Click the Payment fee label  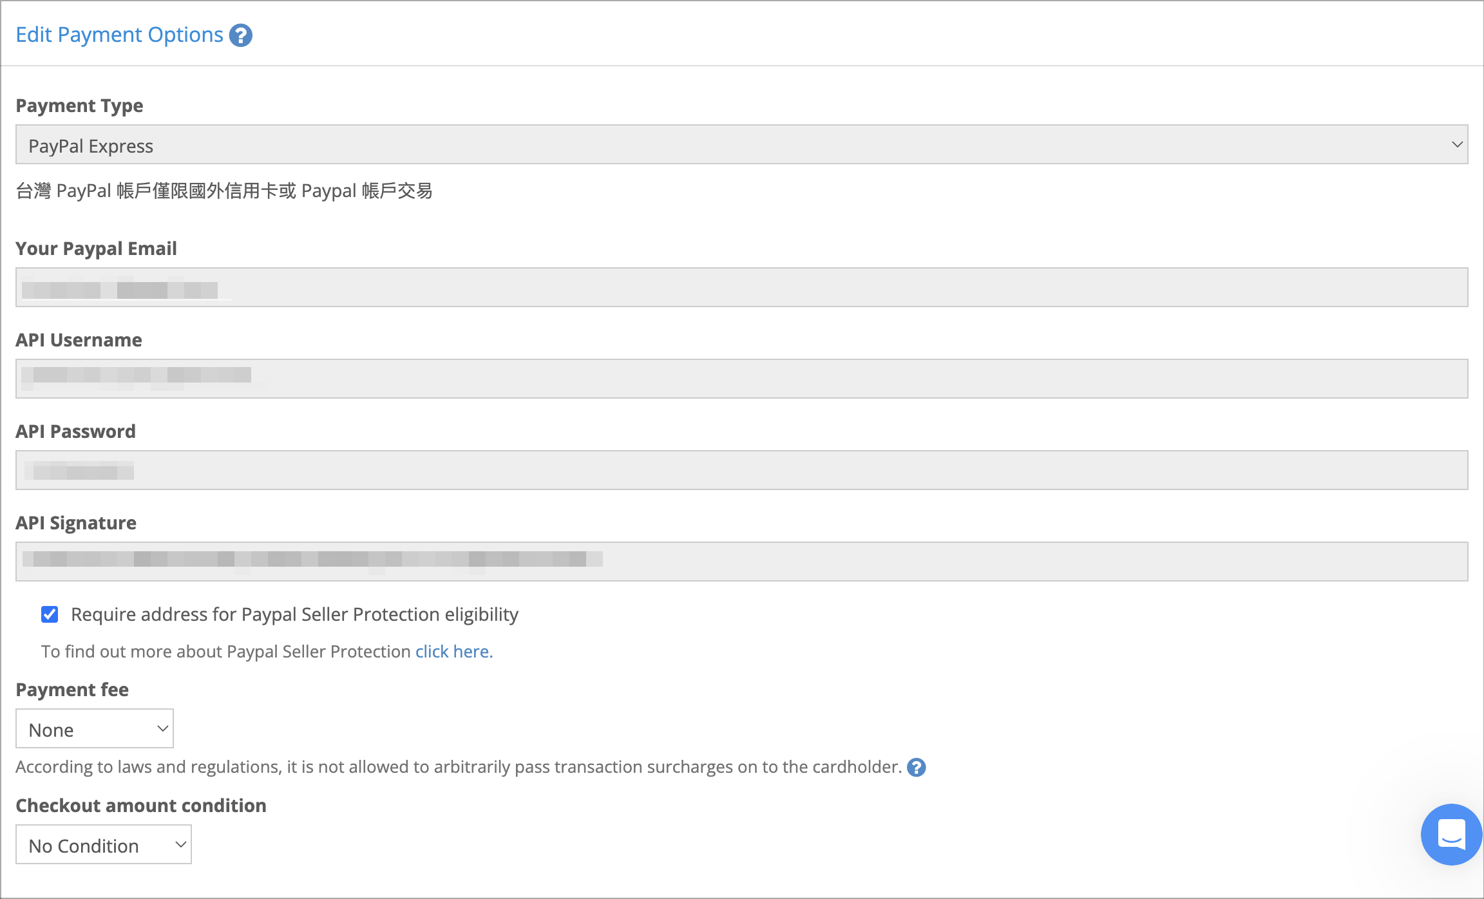(71, 689)
